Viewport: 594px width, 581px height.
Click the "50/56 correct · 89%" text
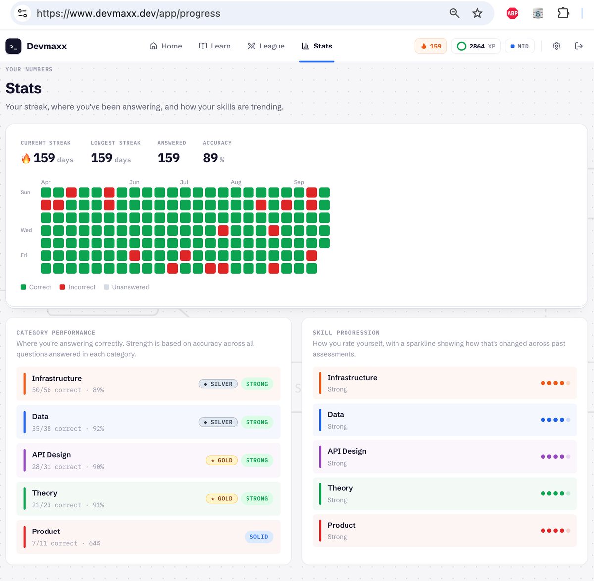(x=68, y=390)
